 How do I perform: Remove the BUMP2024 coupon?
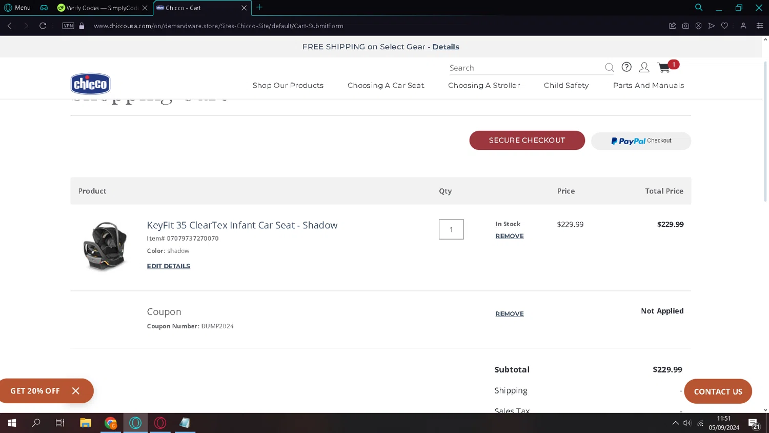509,314
